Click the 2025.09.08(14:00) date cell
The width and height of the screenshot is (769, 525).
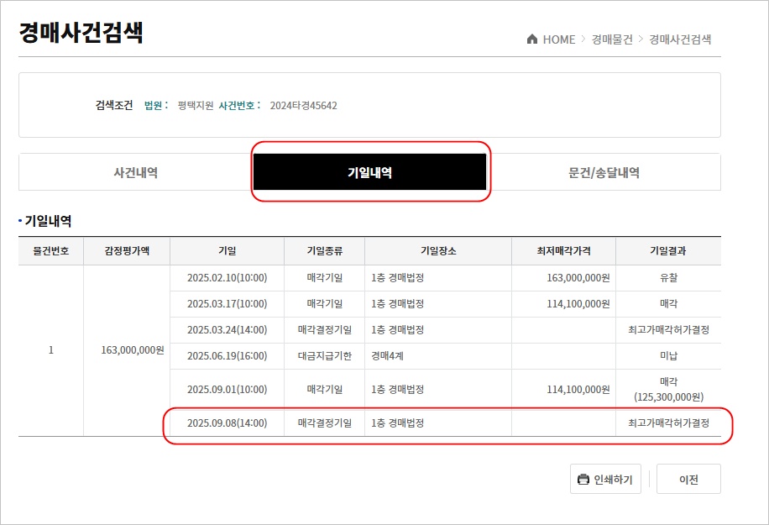point(227,423)
